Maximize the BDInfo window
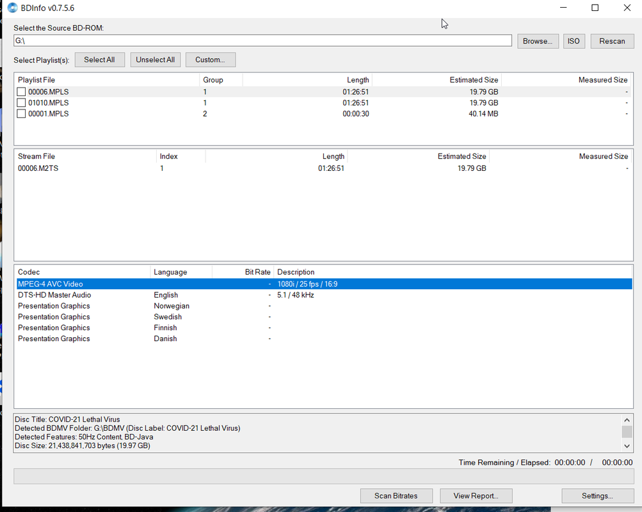Screen dimensions: 642x512 (x=595, y=8)
